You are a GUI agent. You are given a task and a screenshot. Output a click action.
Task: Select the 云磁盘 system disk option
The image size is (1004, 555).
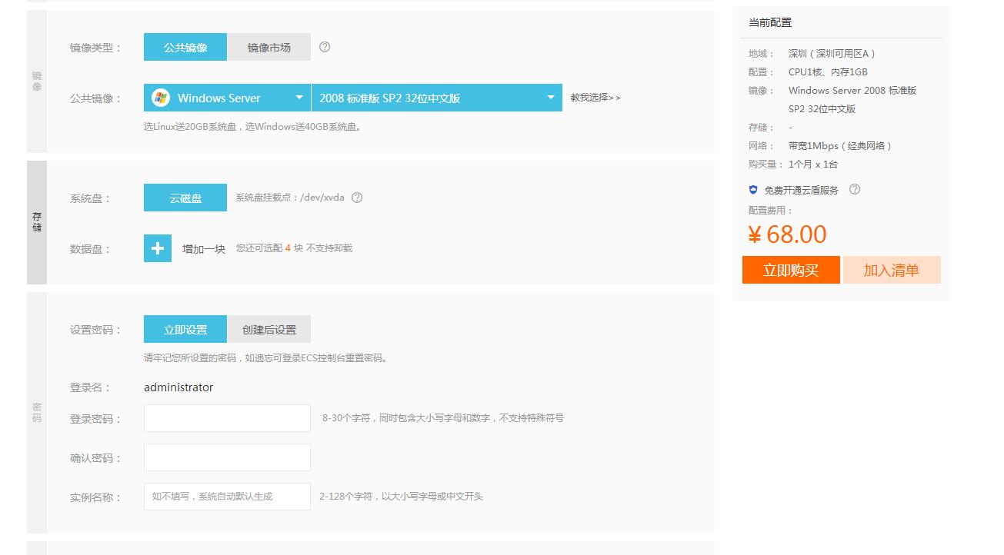(x=185, y=197)
